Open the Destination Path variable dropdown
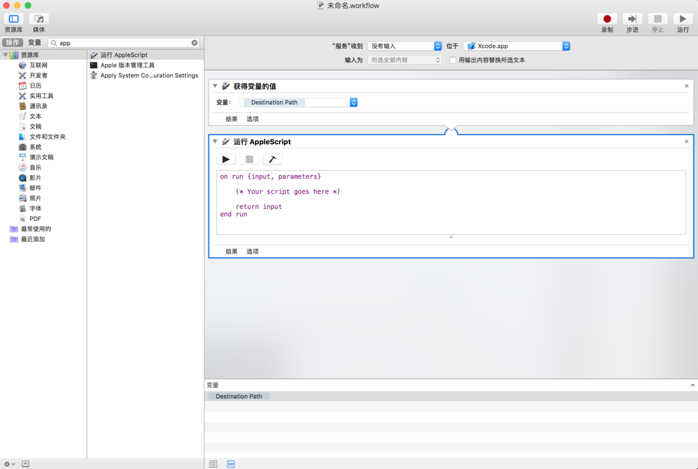 299,102
